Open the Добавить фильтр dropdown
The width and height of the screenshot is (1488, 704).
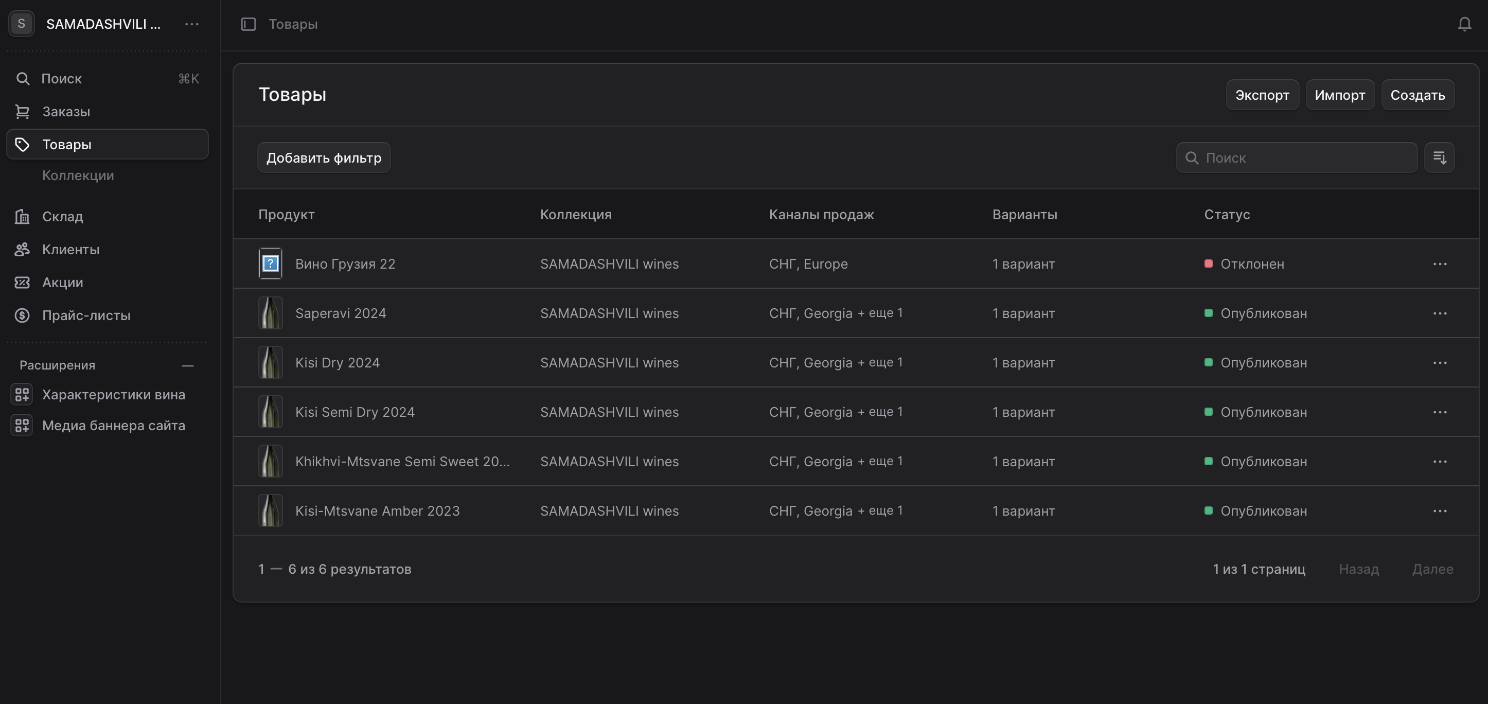(x=324, y=157)
